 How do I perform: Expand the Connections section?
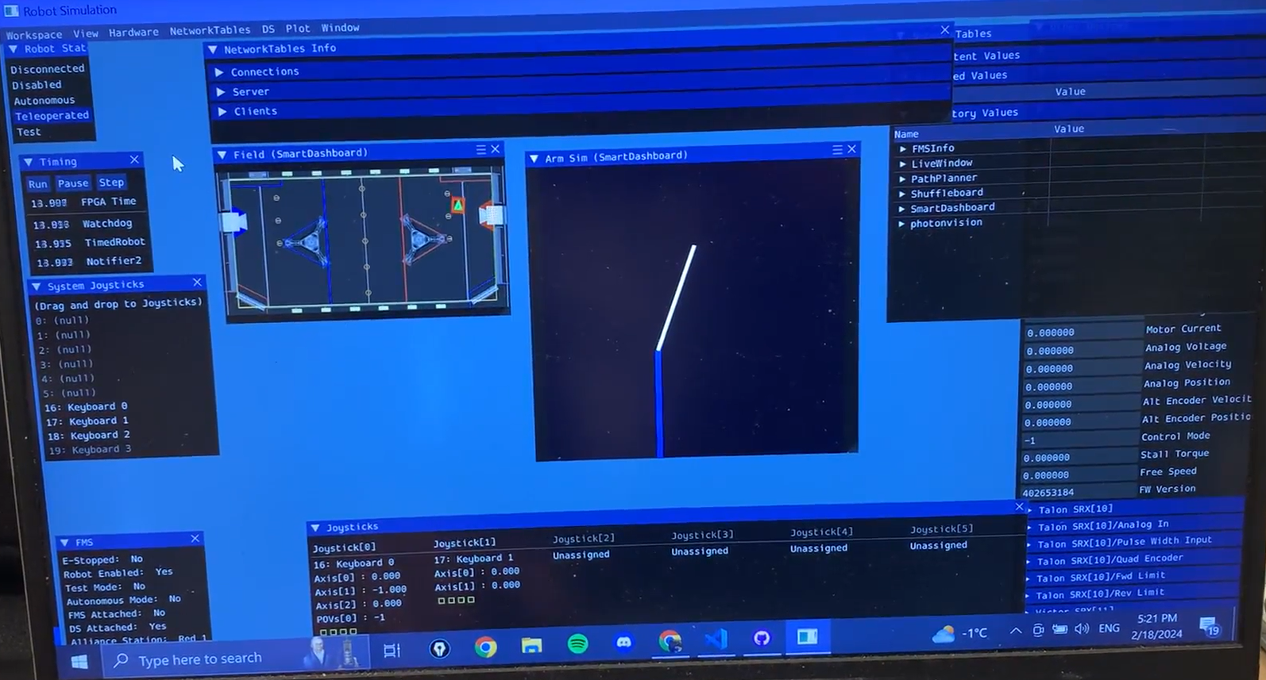[219, 72]
